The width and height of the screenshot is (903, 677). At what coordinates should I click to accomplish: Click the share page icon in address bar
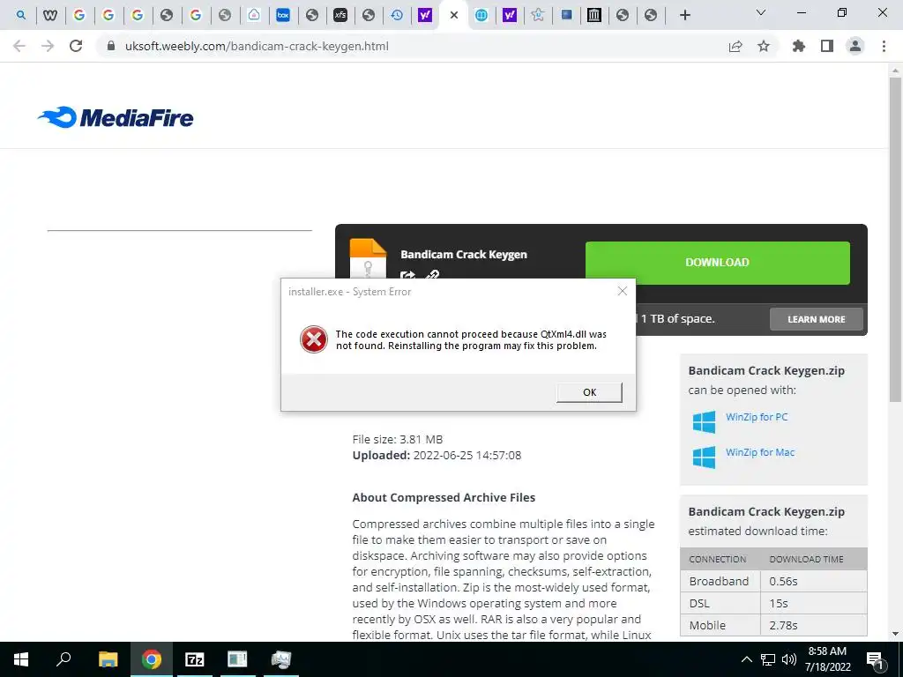click(x=735, y=46)
